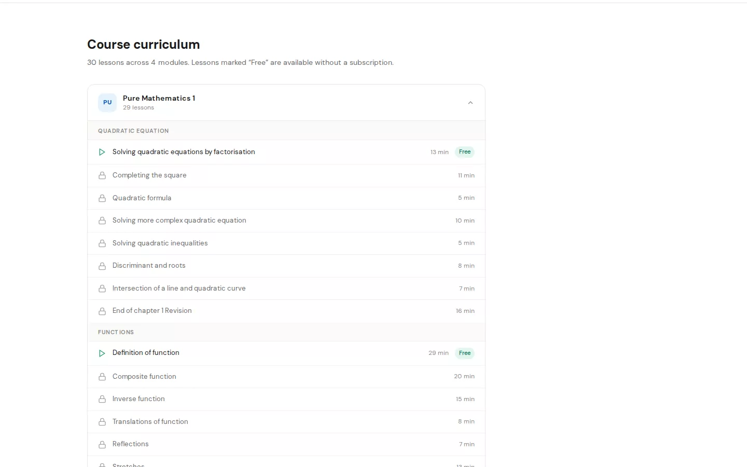Click the Quadratic formula lesson title

coord(142,198)
